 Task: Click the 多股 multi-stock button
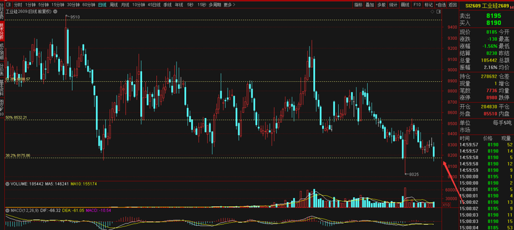(381, 5)
